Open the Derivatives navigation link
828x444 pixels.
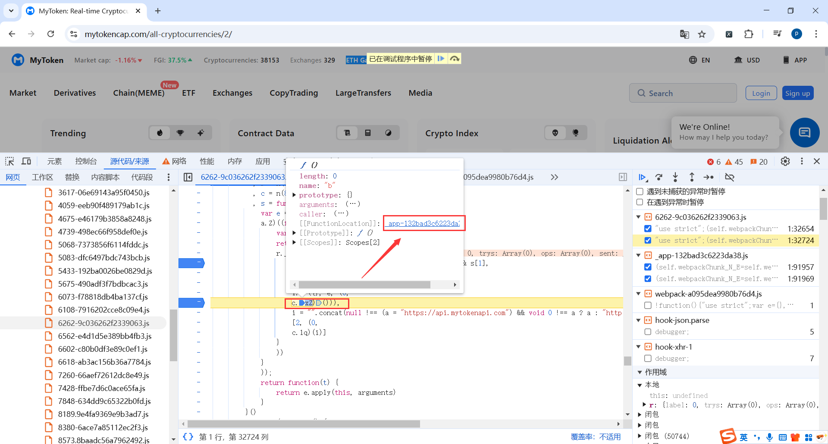(x=75, y=93)
